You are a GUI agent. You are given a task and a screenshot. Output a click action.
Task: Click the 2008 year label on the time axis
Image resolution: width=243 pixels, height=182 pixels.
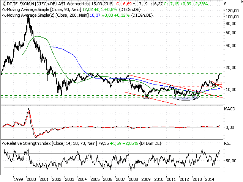[133, 179]
